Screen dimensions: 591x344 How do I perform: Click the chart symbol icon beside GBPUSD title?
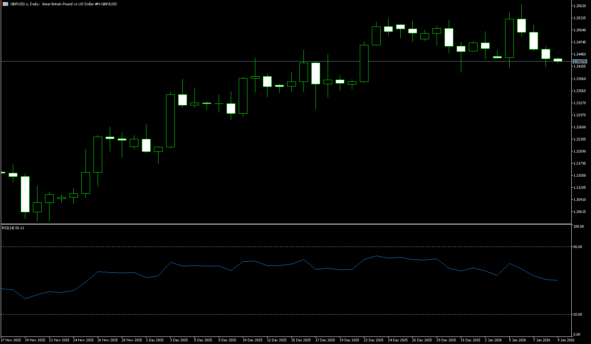(x=5, y=4)
